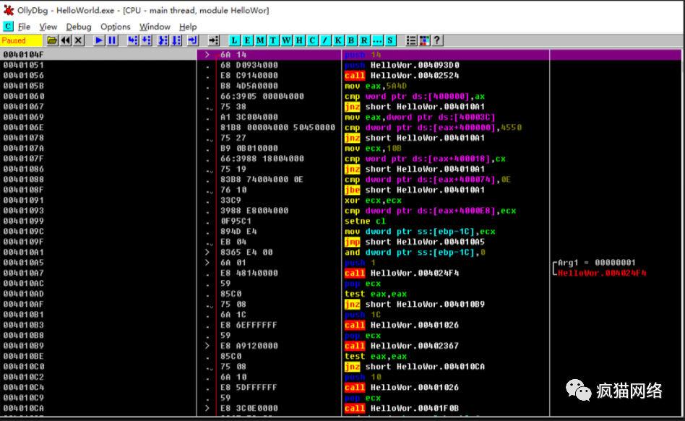Show Call stack using K button
Screen dimensions: 685x421
click(338, 40)
